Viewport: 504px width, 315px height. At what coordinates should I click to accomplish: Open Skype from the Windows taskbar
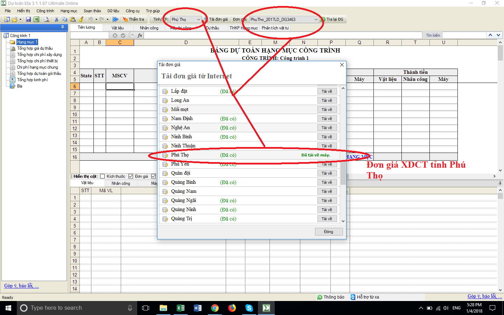coord(249,308)
